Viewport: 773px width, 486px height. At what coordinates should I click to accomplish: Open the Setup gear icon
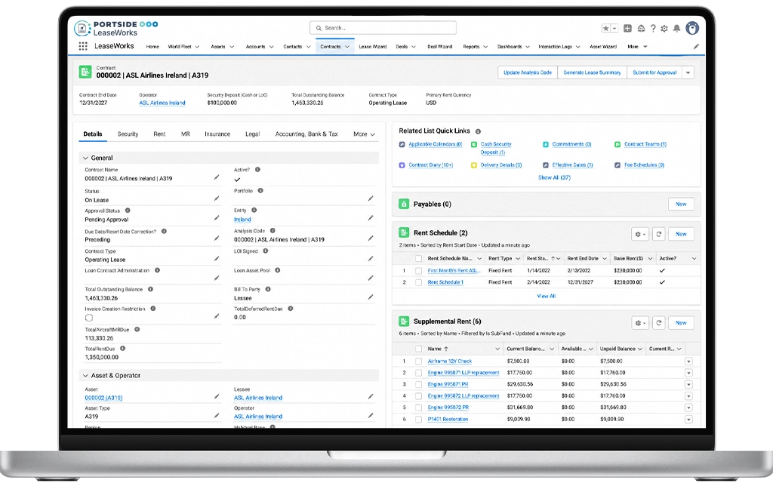coord(664,29)
